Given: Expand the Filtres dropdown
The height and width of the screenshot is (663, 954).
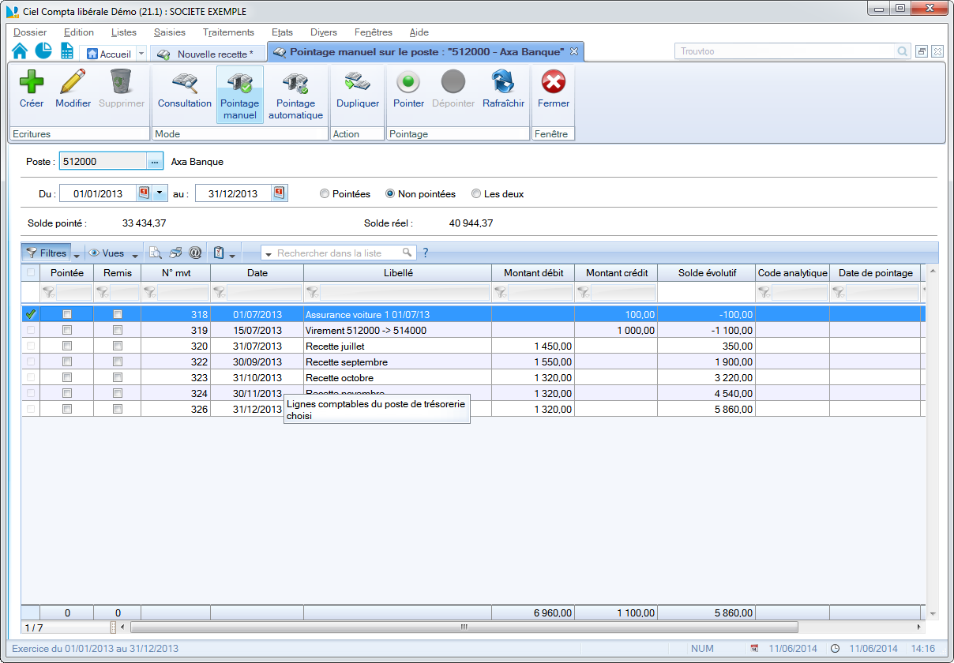Looking at the screenshot, I should 77,254.
